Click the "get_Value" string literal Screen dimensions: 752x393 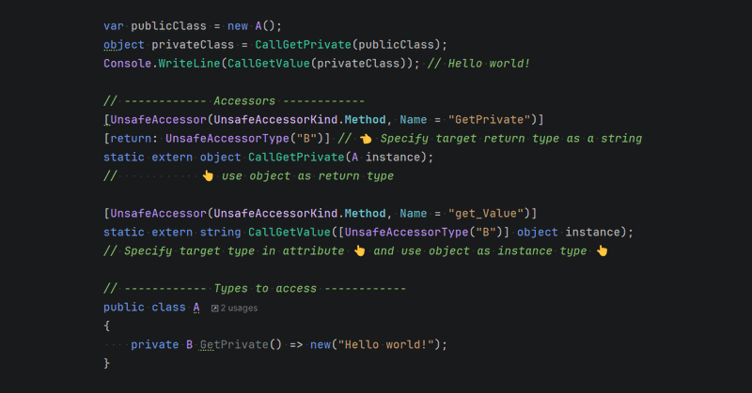click(486, 213)
